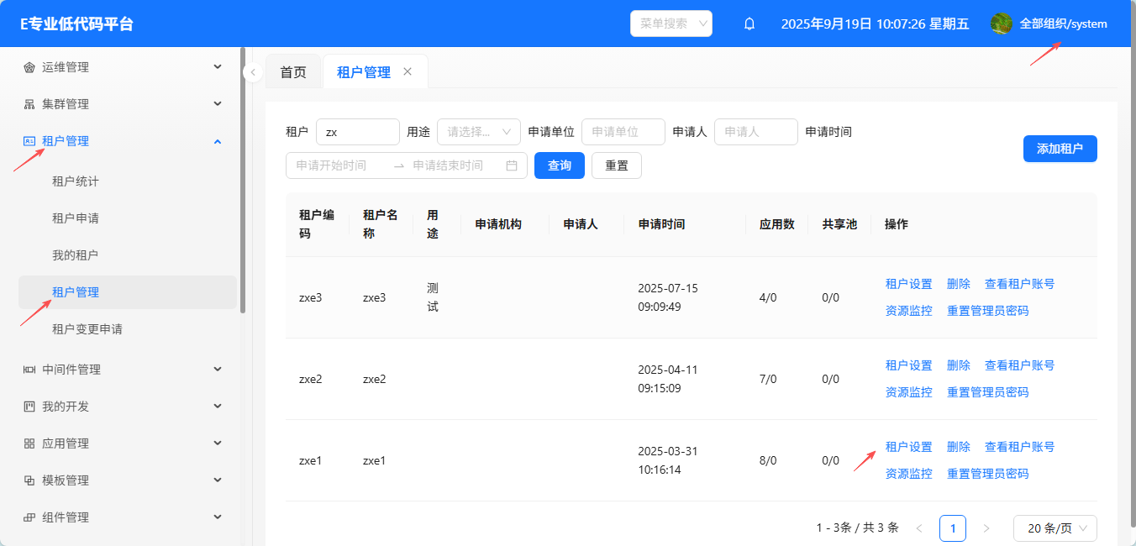This screenshot has height=546, width=1136.
Task: Click 删除 for tenant zxe3
Action: click(x=958, y=284)
